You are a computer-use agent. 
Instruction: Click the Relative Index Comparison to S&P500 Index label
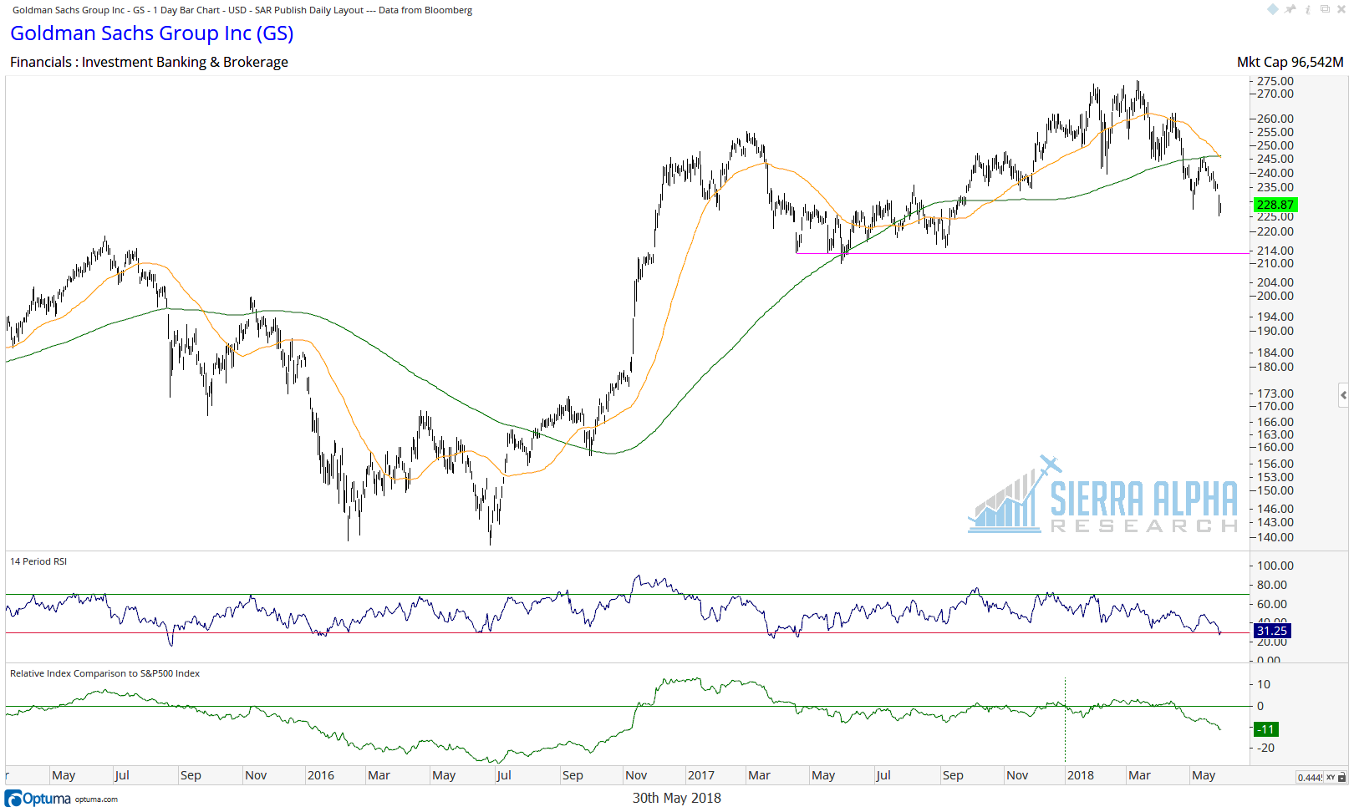click(104, 673)
